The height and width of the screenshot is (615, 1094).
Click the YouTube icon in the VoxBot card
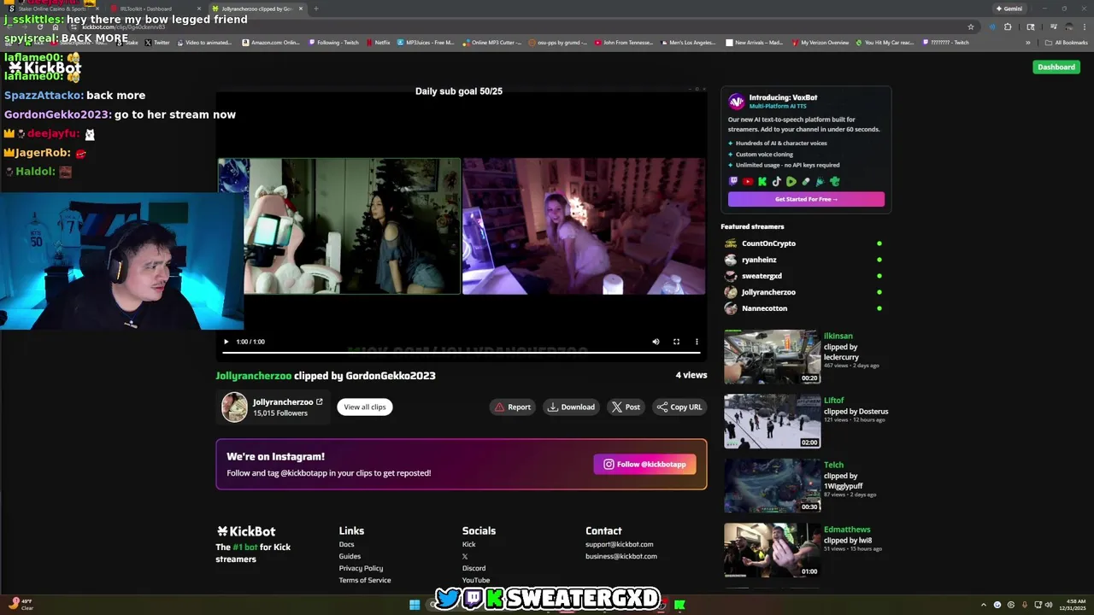coord(748,181)
